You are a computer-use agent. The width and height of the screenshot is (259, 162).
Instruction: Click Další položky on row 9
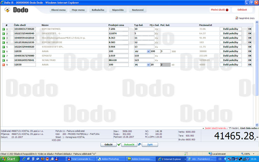pyautogui.click(x=231, y=65)
